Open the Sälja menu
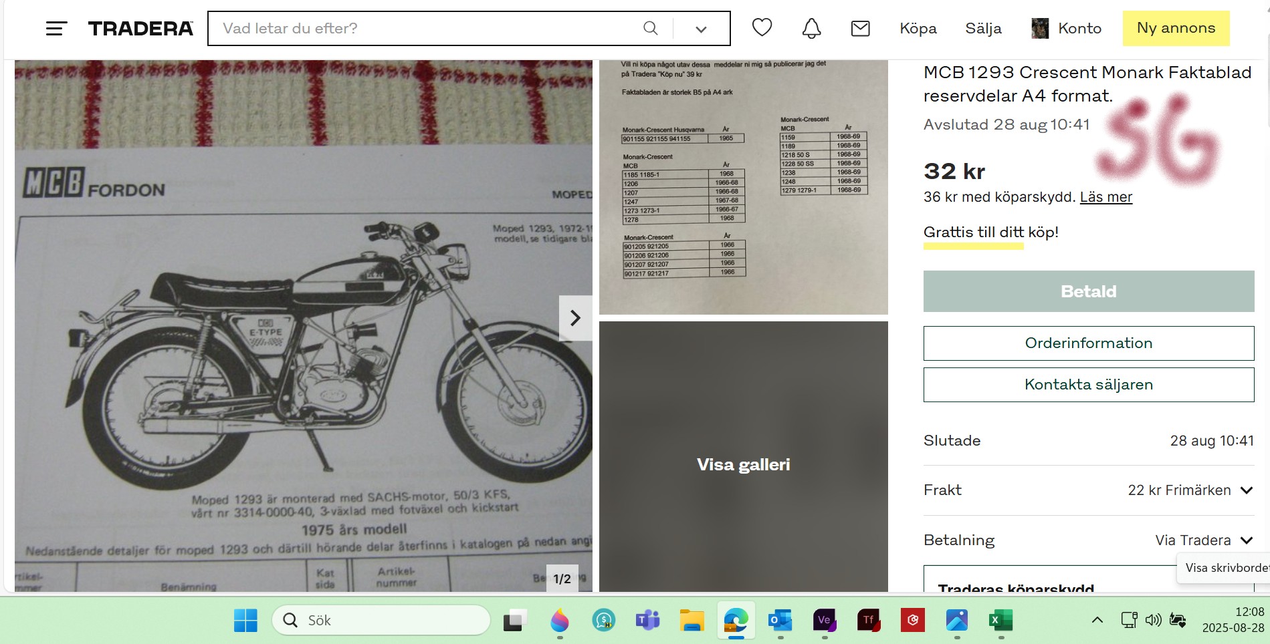This screenshot has height=644, width=1270. coord(983,28)
